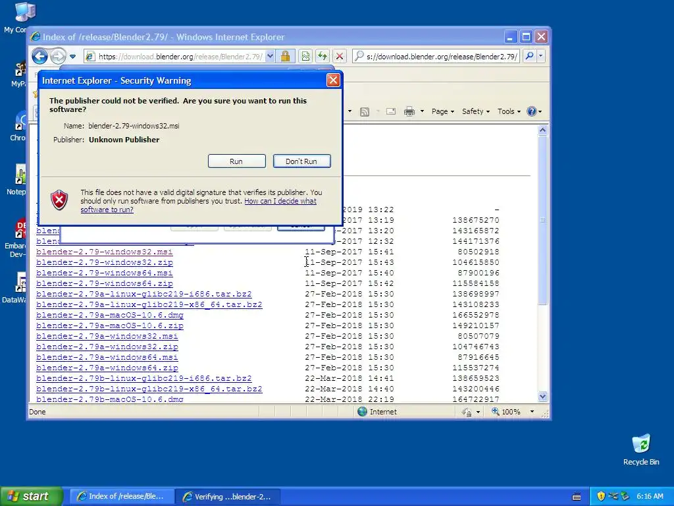Click the 100% zoom level button
This screenshot has width=674, height=506.
506,412
